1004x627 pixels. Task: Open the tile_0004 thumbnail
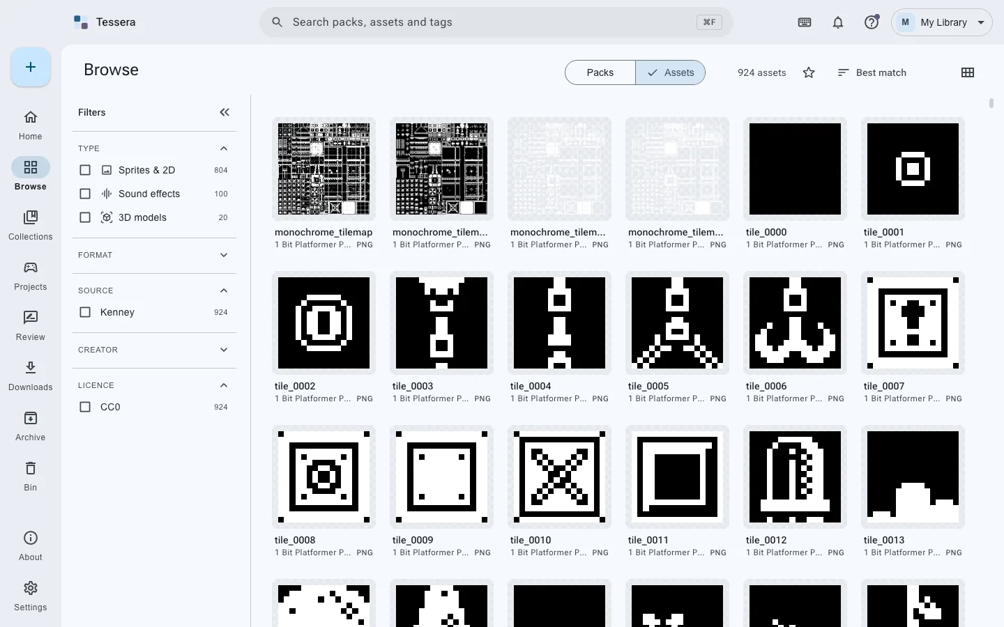(559, 323)
